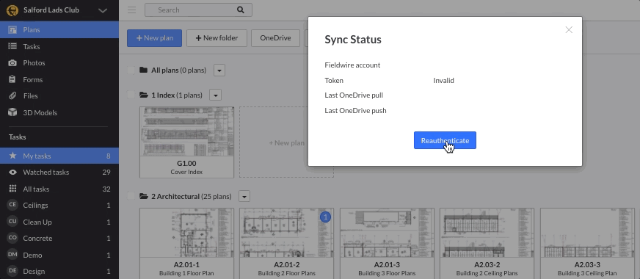Image resolution: width=640 pixels, height=279 pixels.
Task: Open the A2.01-2 Building 2 Floor Plans thumbnail
Action: (286, 244)
